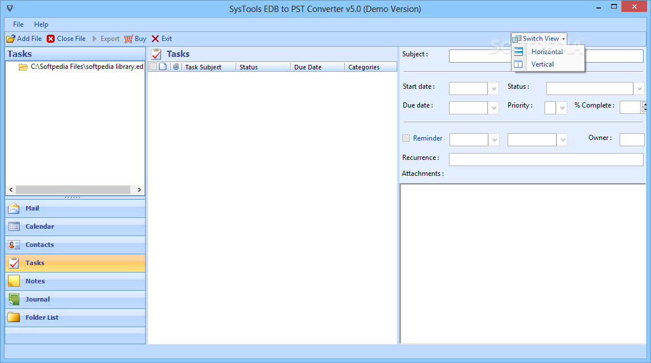The width and height of the screenshot is (651, 363).
Task: Click the Journal green book icon
Action: click(x=14, y=299)
